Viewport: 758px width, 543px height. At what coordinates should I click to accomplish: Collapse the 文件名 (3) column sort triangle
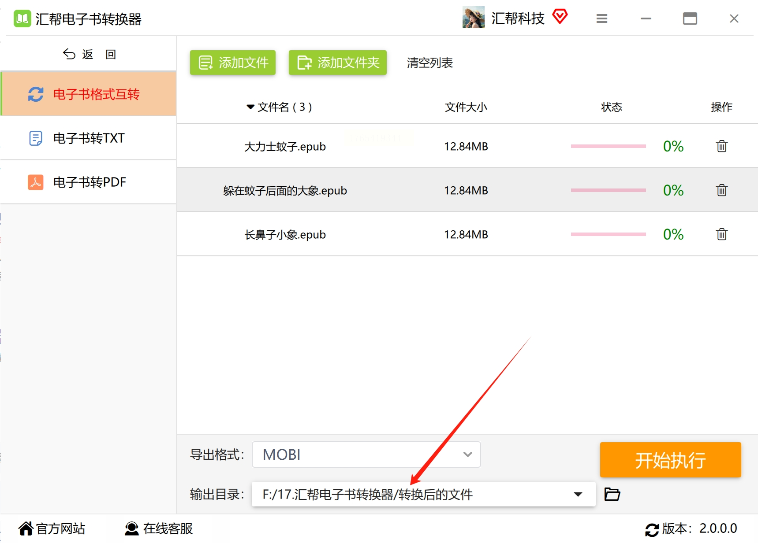coord(250,107)
